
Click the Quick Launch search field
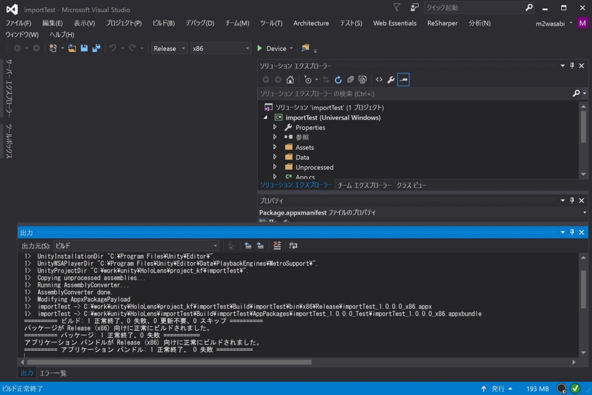pos(475,8)
